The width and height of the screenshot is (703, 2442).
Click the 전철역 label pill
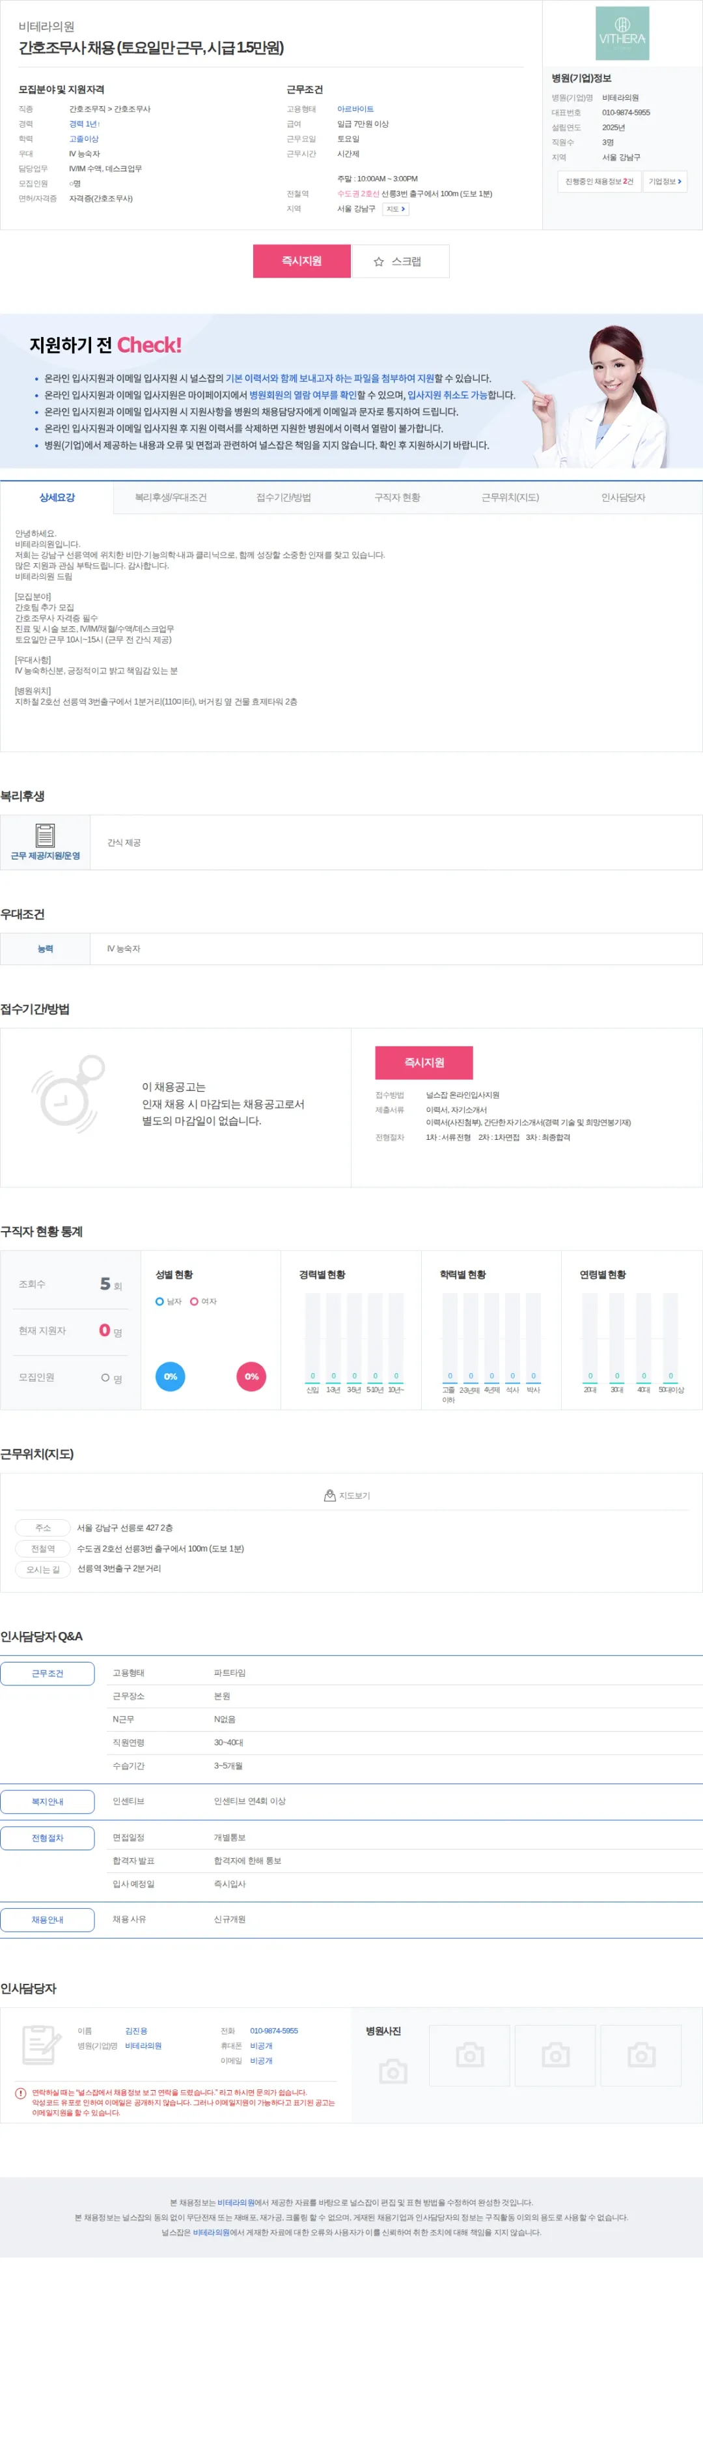[42, 1549]
